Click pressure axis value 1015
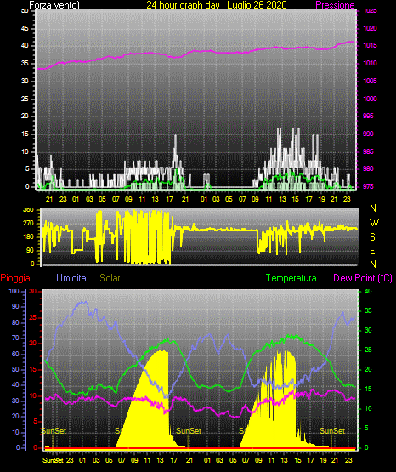Screen dimensions: 396x472 coord(370,45)
